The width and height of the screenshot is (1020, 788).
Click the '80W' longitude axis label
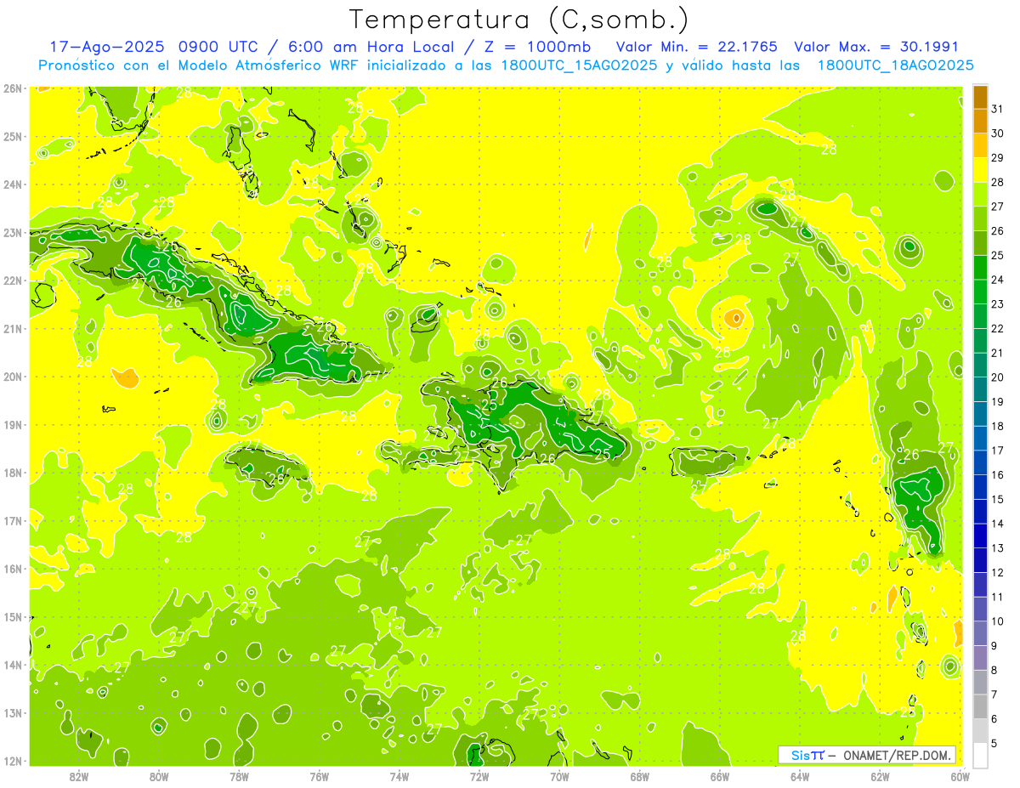pyautogui.click(x=159, y=776)
